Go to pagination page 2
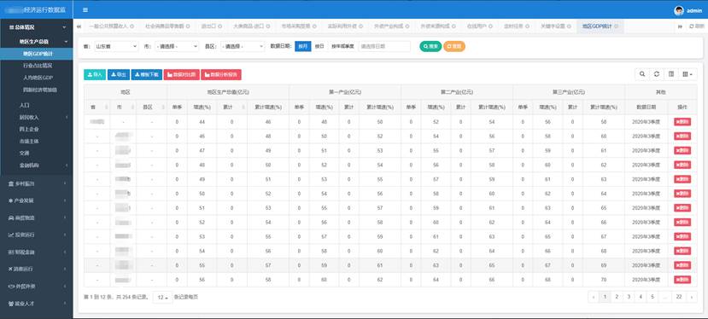 point(617,297)
